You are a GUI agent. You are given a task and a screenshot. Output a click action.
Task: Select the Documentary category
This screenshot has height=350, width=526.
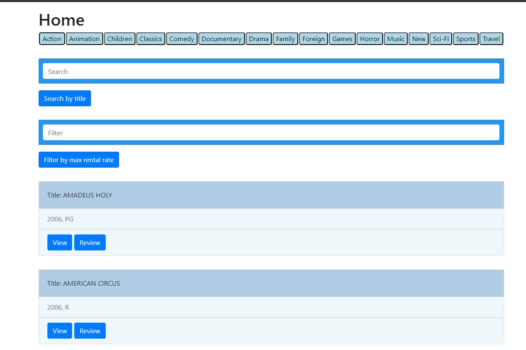221,39
